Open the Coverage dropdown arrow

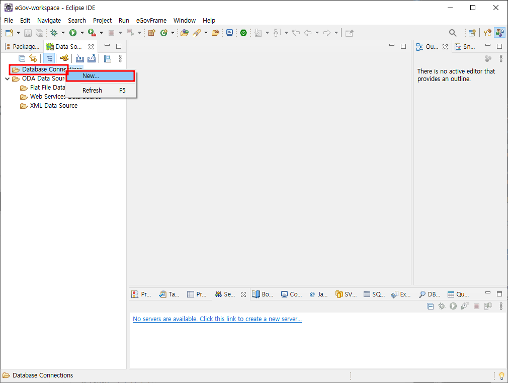coord(101,33)
